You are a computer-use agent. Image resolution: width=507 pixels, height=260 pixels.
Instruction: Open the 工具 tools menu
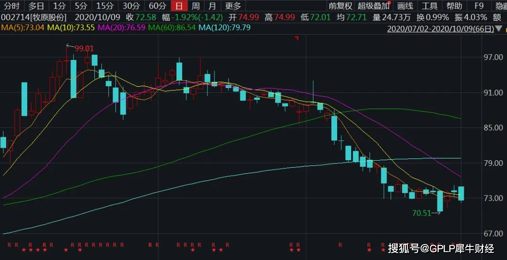(x=430, y=6)
